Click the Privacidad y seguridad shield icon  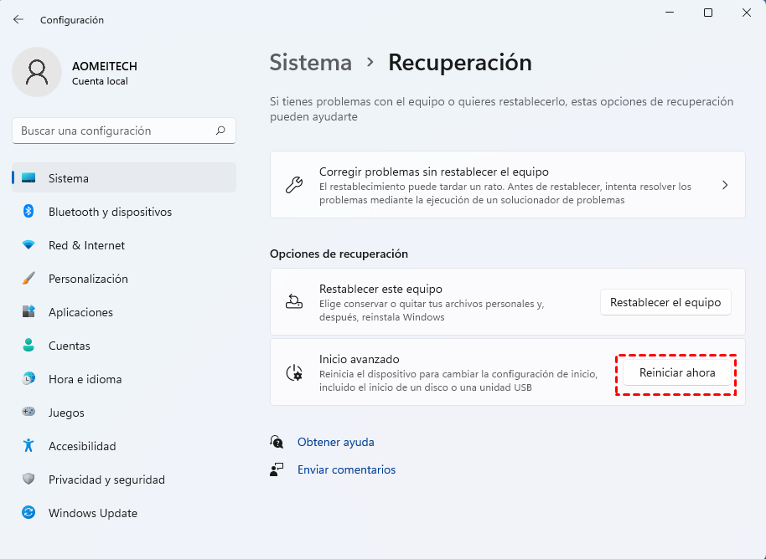pos(28,480)
